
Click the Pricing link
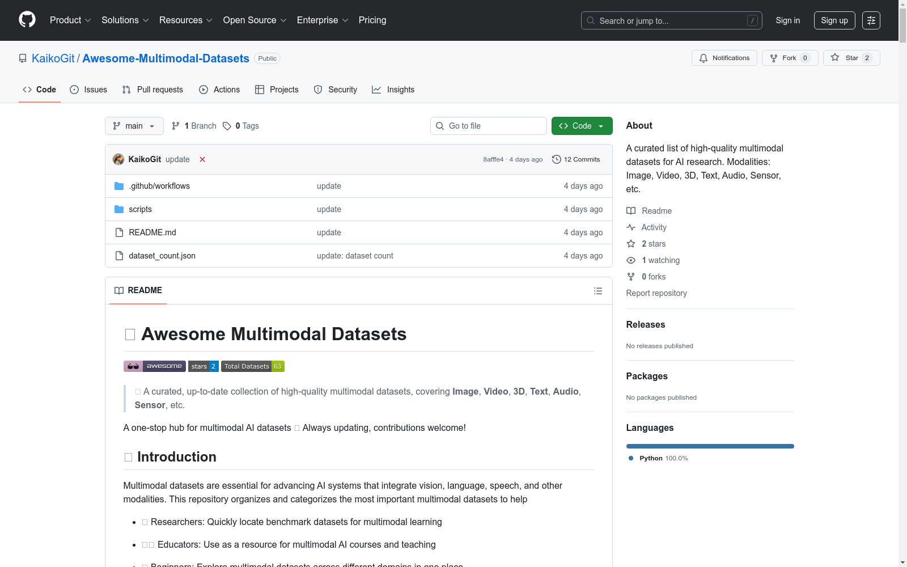coord(372,20)
